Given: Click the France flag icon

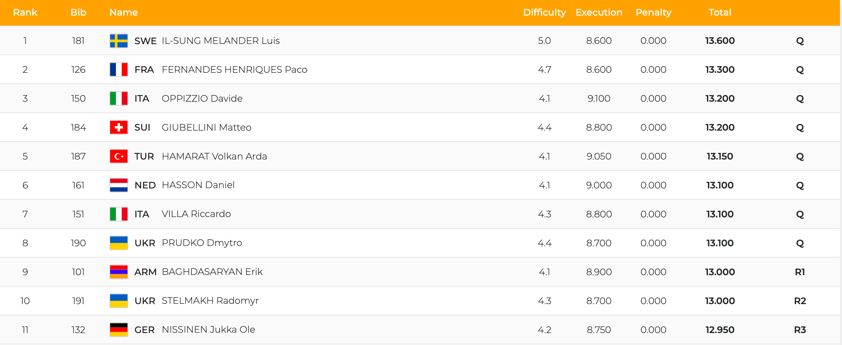Looking at the screenshot, I should tap(119, 70).
